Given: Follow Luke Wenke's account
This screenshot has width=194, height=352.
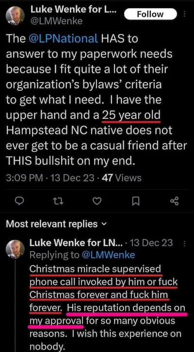Looking at the screenshot, I should tap(150, 14).
